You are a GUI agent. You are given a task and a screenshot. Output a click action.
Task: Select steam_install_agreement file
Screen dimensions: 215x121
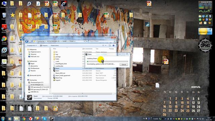pos(62,75)
